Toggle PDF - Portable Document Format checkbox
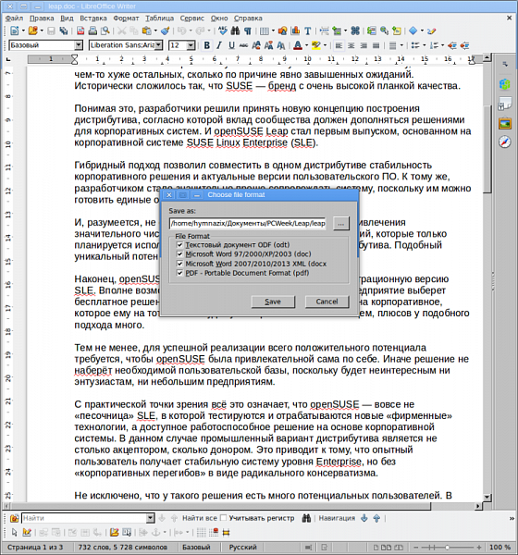 click(179, 273)
